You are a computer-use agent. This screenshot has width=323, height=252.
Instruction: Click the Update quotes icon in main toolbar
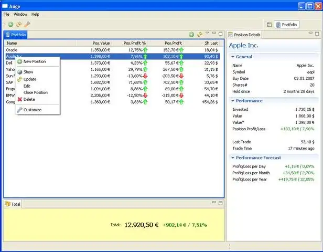pyautogui.click(x=19, y=24)
